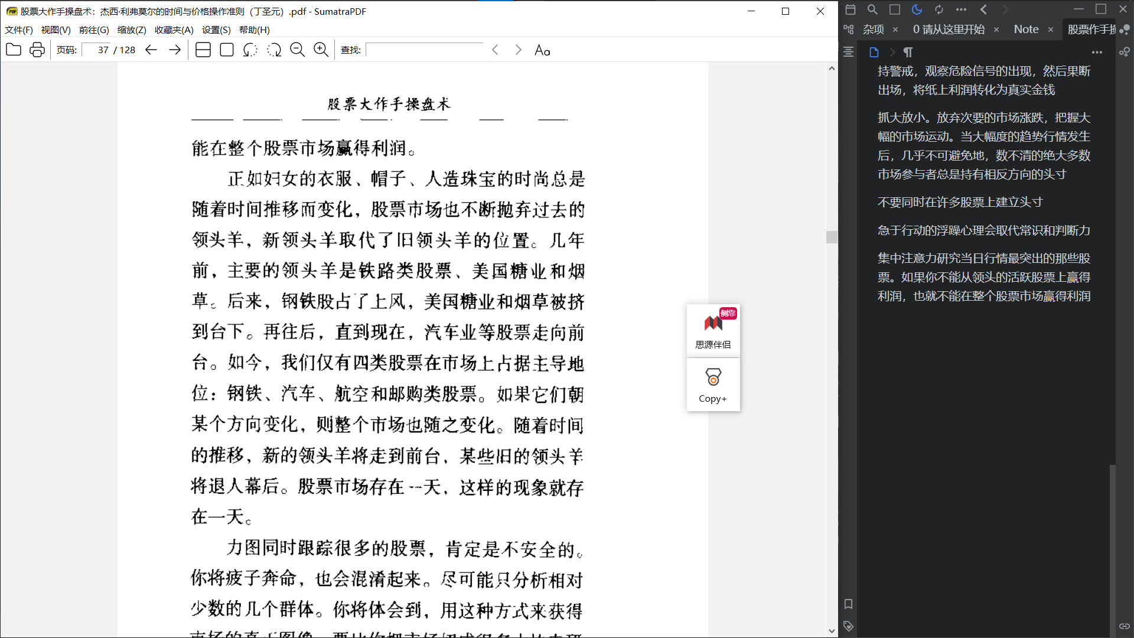Open the Copy+ plugin in sidebar popup

click(x=713, y=385)
